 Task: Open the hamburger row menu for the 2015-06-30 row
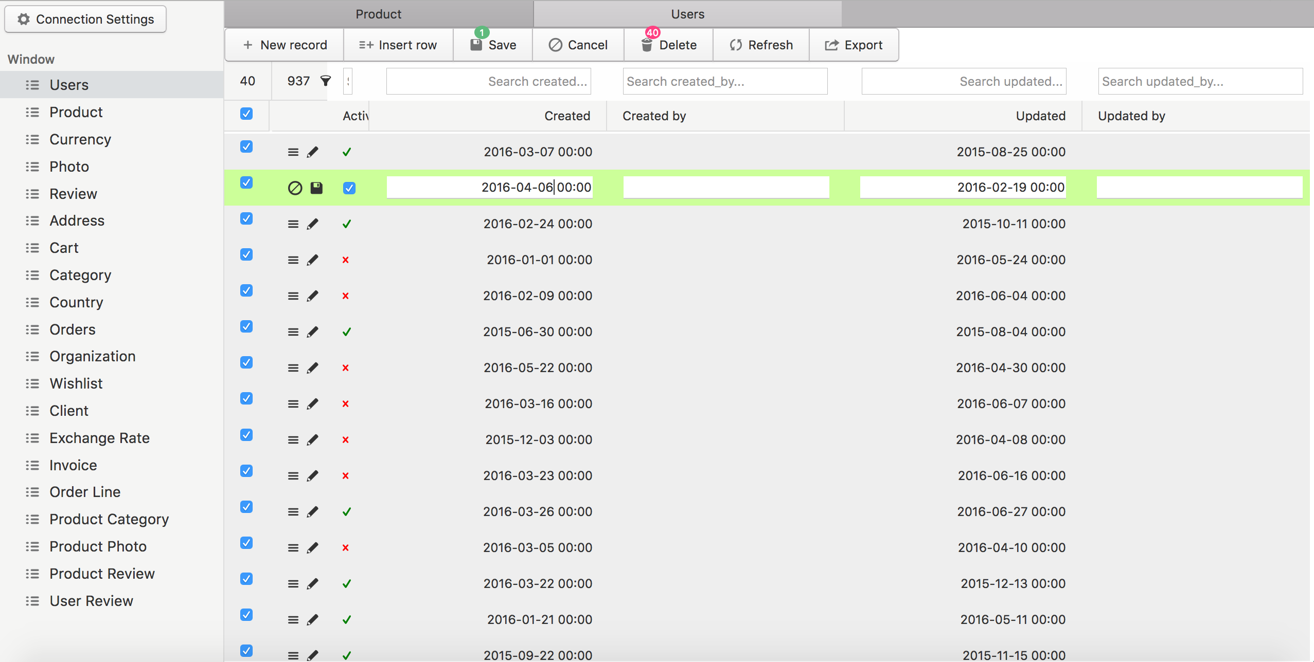click(293, 332)
